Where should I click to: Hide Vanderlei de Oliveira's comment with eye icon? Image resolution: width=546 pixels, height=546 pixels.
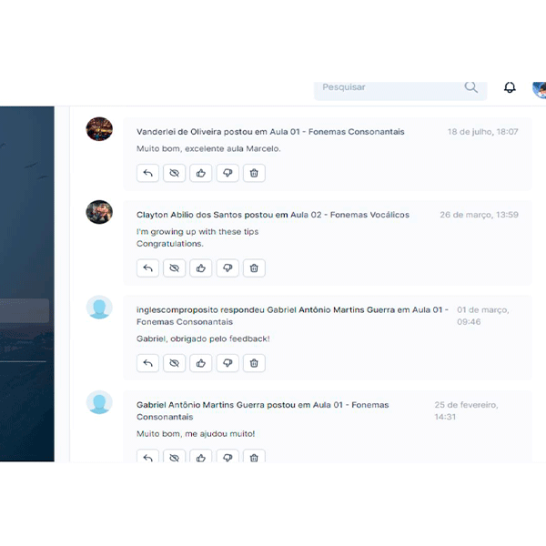point(174,173)
